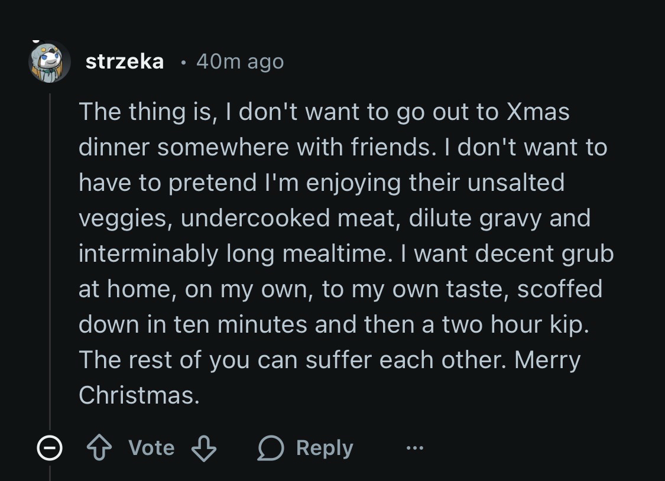Click the word "Xmas" in the comment
Viewport: 665px width, 481px height.
tap(538, 112)
